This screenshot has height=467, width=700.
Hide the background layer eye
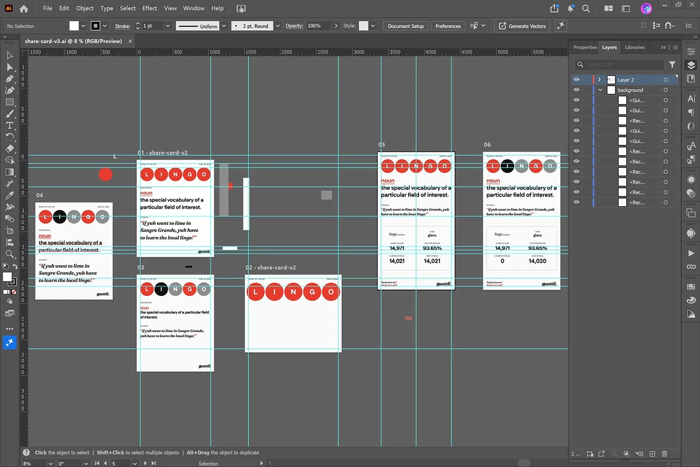[577, 90]
